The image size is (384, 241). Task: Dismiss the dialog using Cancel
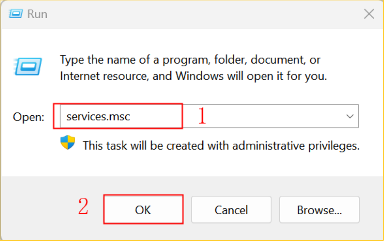[231, 210]
